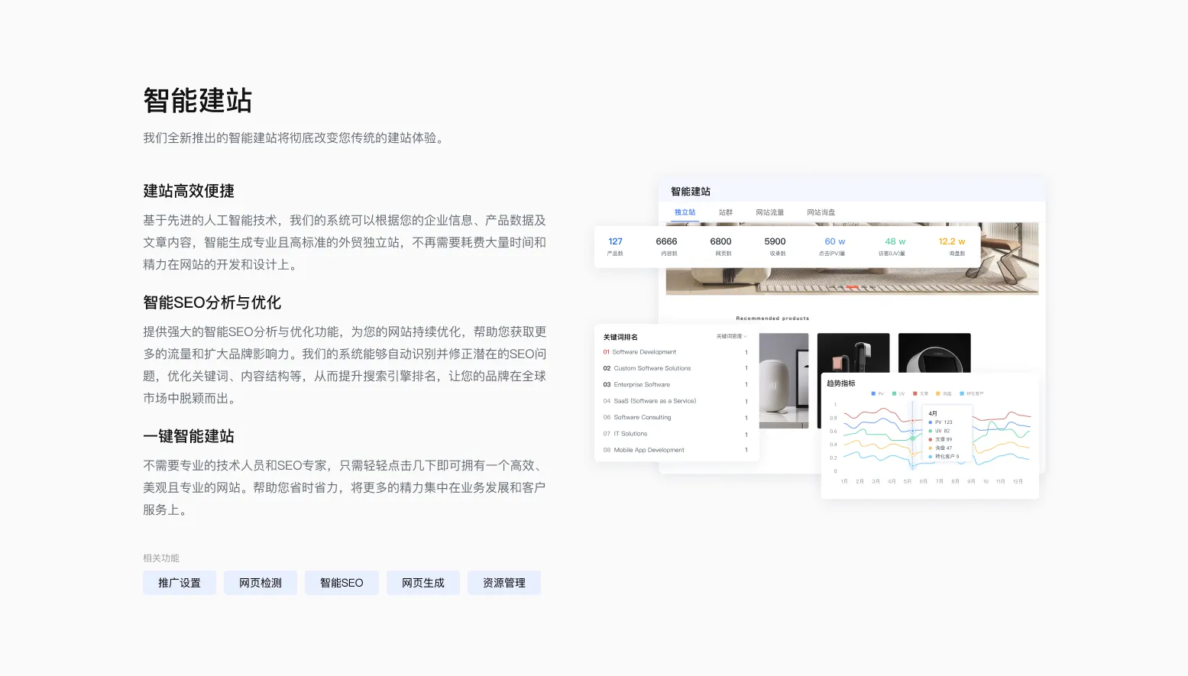Screen dimensions: 1188x676
Task: Select the 独立站 tab
Action: click(x=685, y=212)
